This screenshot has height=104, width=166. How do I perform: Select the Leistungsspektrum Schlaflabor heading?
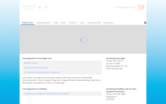pyautogui.click(x=35, y=89)
